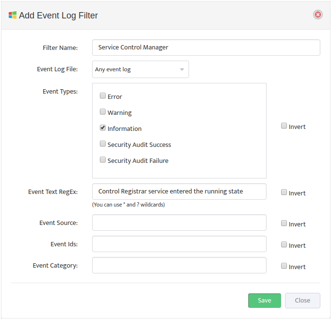Viewport: 332px width, 320px height.
Task: Enable Invert next to Event Source
Action: [x=284, y=223]
